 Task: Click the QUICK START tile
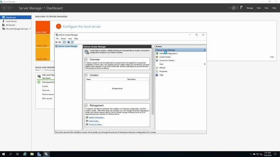(x=43, y=27)
